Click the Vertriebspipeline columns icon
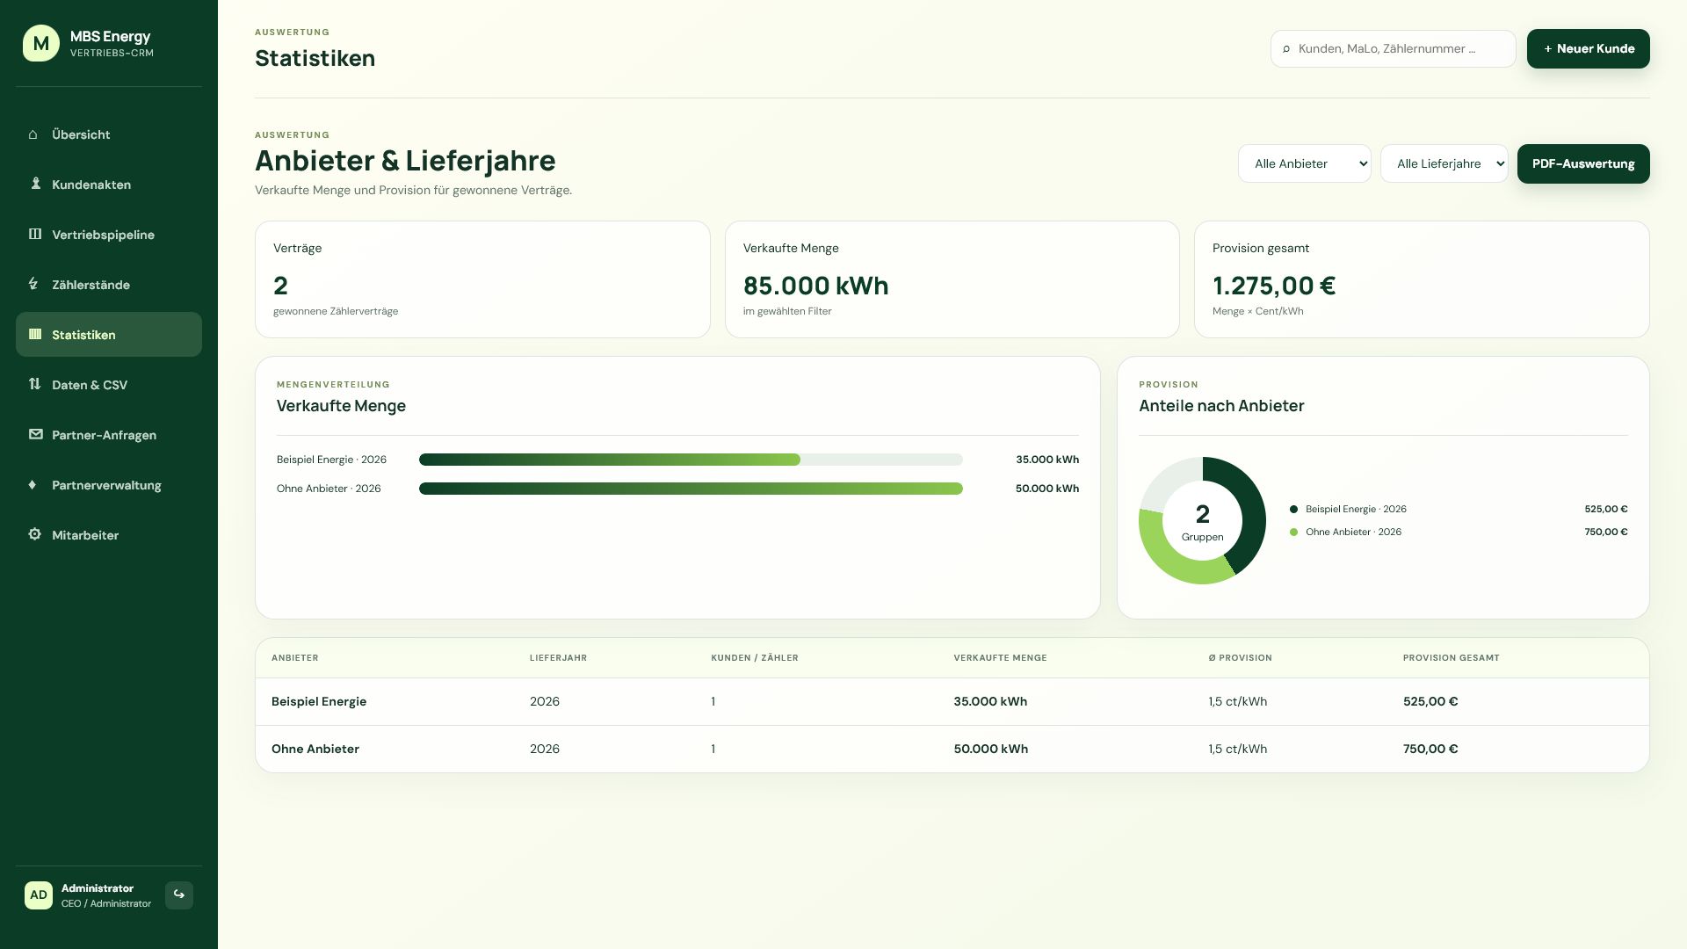The width and height of the screenshot is (1687, 949). click(35, 234)
